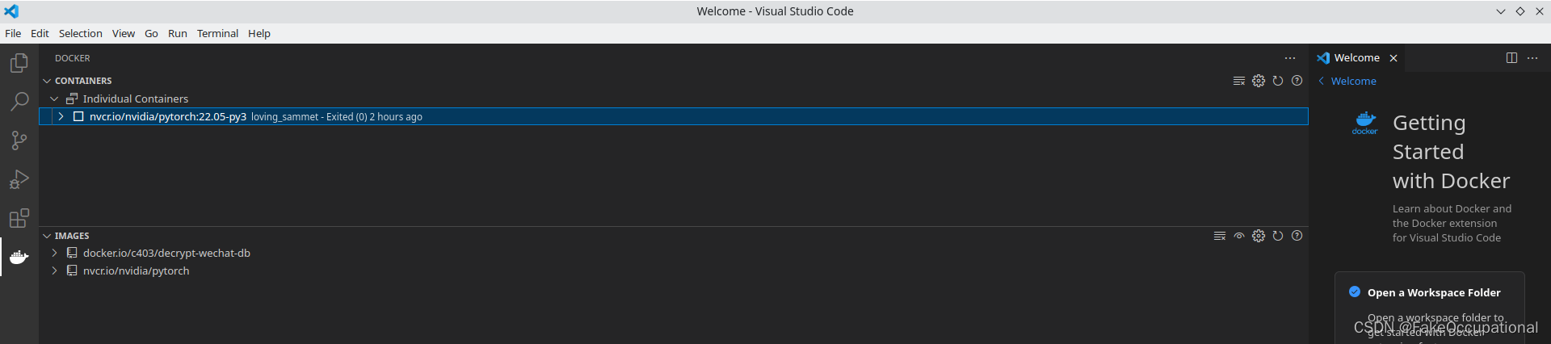Toggle the Images visibility eye icon
This screenshot has height=344, width=1551.
coord(1239,236)
